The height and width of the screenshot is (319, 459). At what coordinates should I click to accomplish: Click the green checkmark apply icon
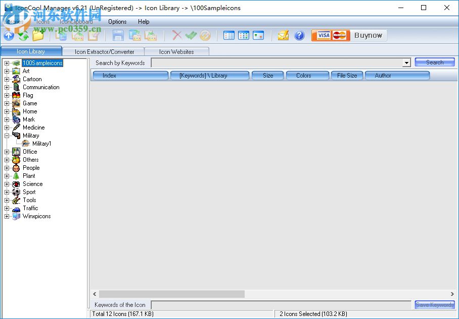pyautogui.click(x=191, y=35)
